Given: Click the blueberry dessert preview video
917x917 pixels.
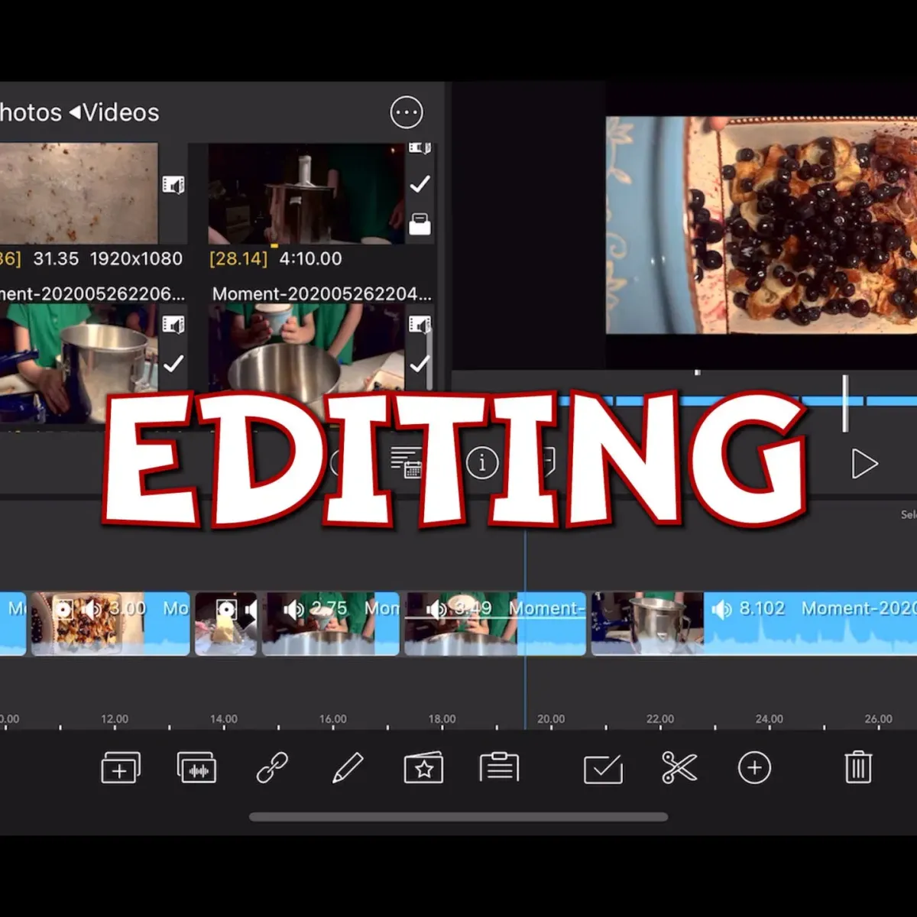Looking at the screenshot, I should (761, 225).
